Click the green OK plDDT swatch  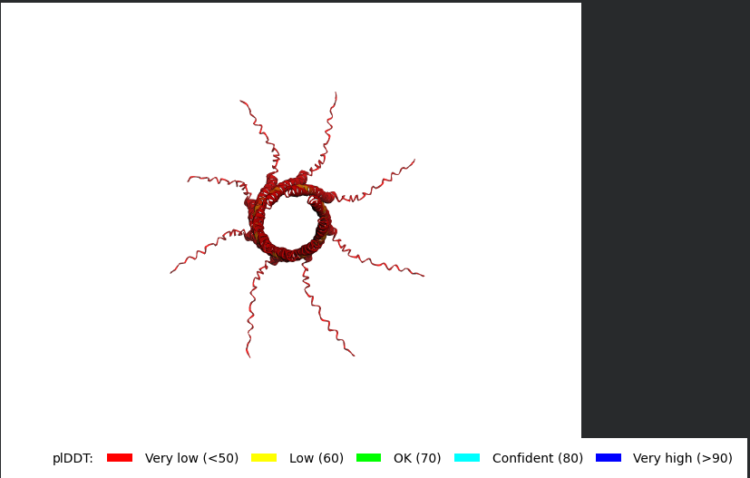click(x=368, y=458)
